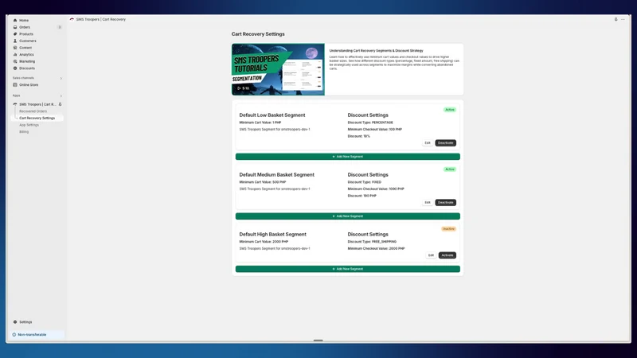The image size is (637, 358).
Task: Deactivate the Default Low Basket Segment
Action: point(446,143)
